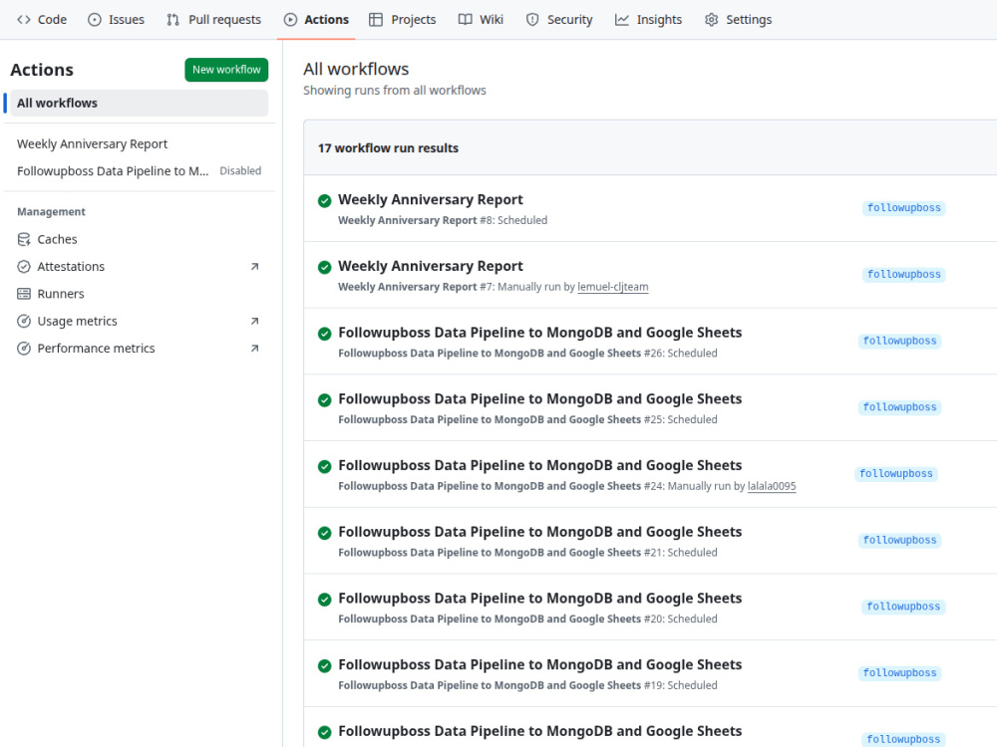Open Caches under Management
This screenshot has width=997, height=747.
click(x=57, y=239)
